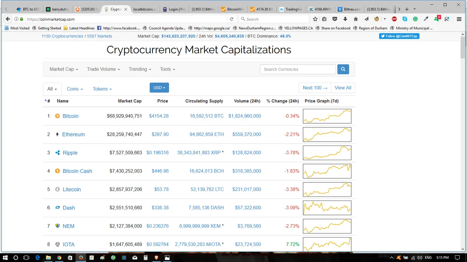Viewport: 467px width, 262px height.
Task: Click the Grammarly green extension icon
Action: (x=415, y=19)
